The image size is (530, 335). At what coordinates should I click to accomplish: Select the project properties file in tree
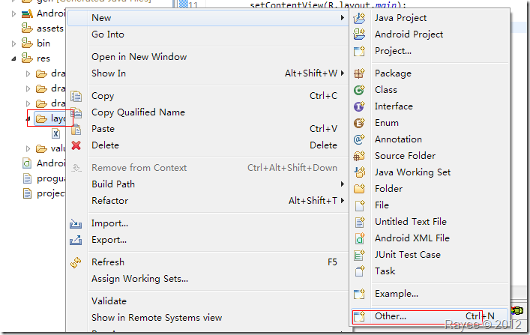coord(43,193)
